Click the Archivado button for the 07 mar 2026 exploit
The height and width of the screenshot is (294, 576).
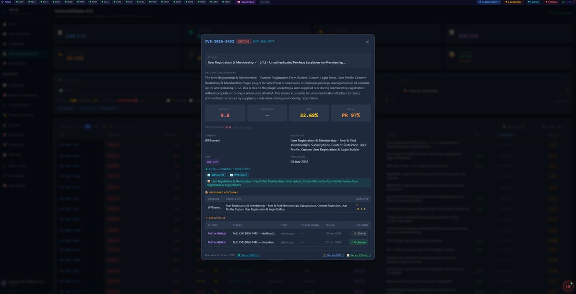[x=359, y=242]
